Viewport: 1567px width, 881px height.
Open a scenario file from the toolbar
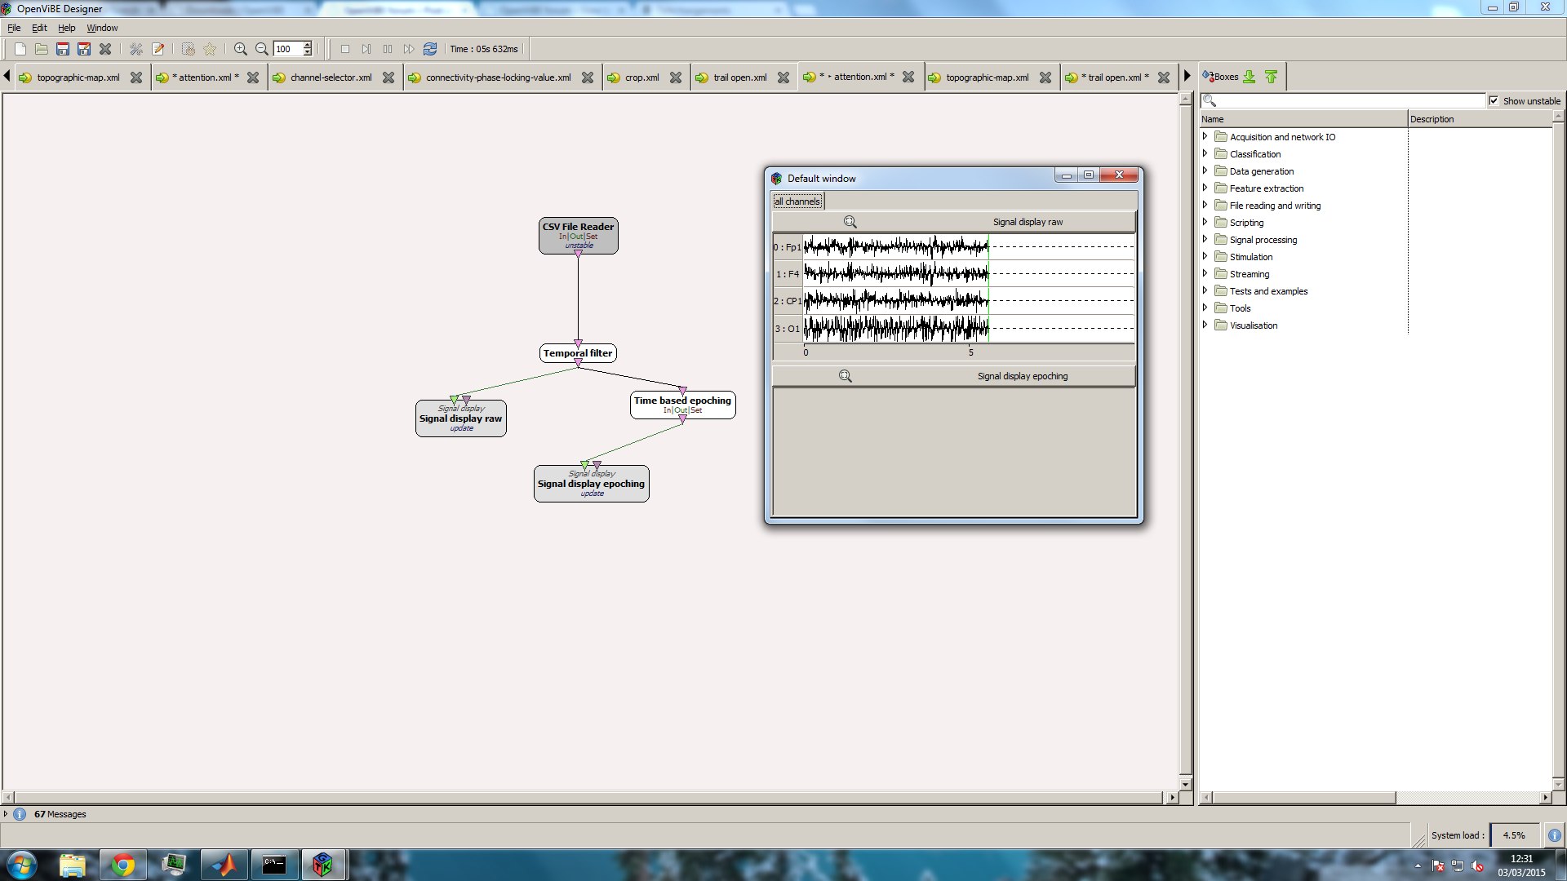coord(42,49)
